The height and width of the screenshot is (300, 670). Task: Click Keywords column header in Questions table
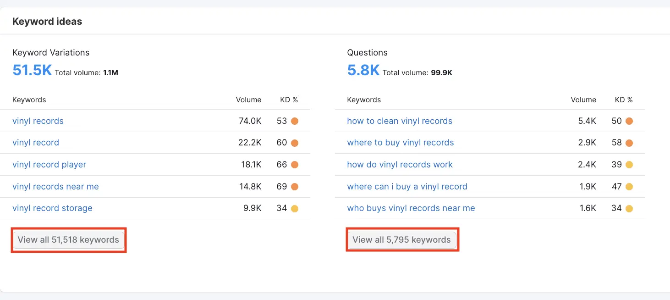[364, 100]
